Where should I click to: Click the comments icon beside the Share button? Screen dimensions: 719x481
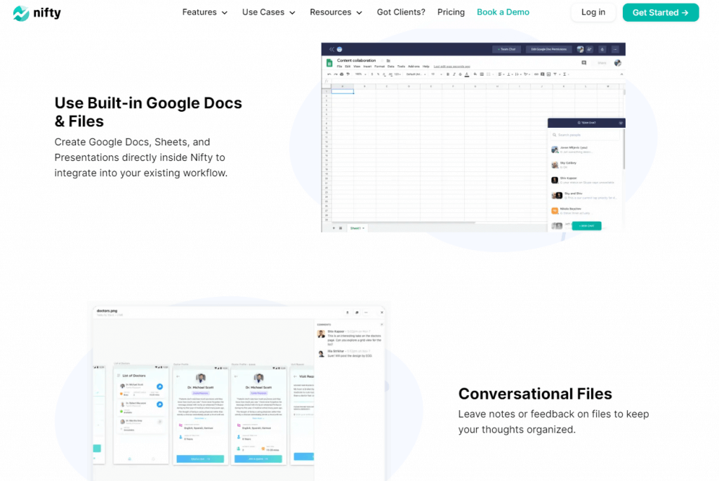tap(583, 62)
